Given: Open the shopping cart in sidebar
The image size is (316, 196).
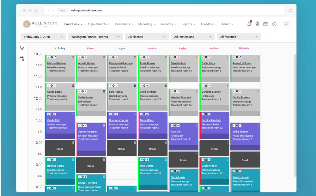Looking at the screenshot, I should 21,48.
